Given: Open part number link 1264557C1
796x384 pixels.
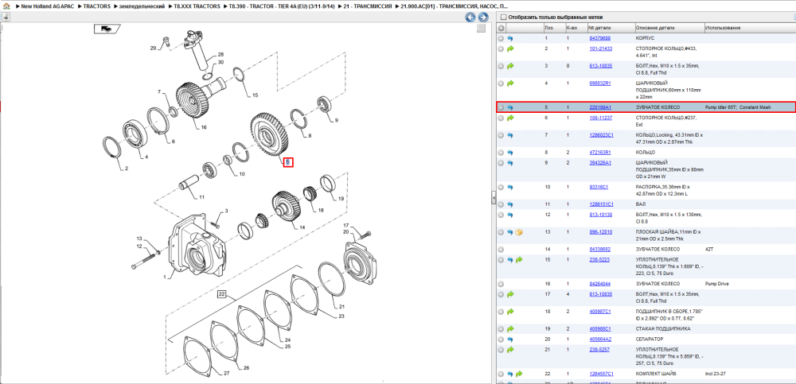Looking at the screenshot, I should (x=601, y=374).
